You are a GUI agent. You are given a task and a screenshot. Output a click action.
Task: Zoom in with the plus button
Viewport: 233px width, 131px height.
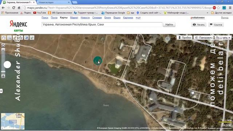click(x=3, y=76)
